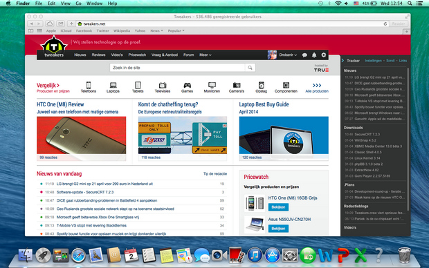The width and height of the screenshot is (429, 268).
Task: Open the Componenten category icon
Action: click(286, 85)
